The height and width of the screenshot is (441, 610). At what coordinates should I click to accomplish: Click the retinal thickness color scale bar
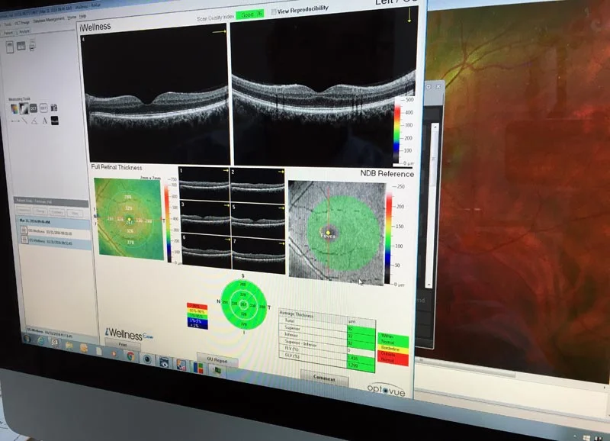tap(167, 224)
